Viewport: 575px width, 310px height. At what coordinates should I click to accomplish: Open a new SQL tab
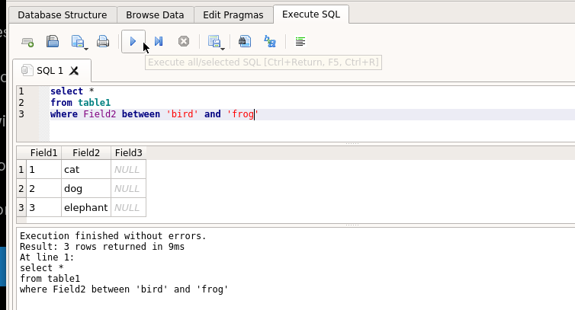coord(27,42)
